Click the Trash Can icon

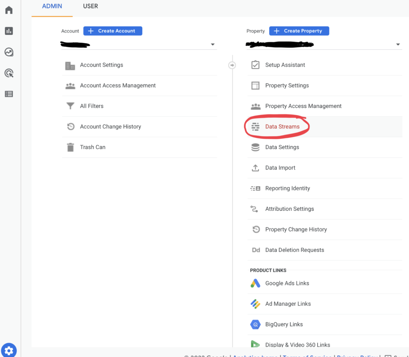pyautogui.click(x=71, y=147)
